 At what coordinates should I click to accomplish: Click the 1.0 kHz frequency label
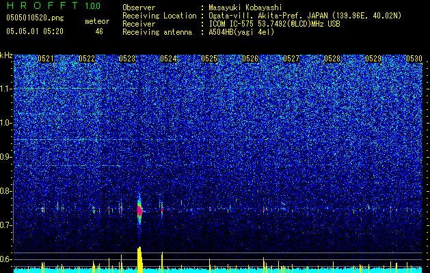click(5, 123)
